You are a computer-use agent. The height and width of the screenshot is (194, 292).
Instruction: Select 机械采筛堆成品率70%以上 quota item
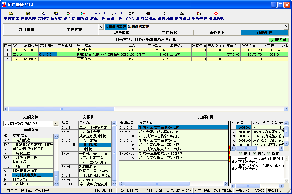[x=174, y=140]
